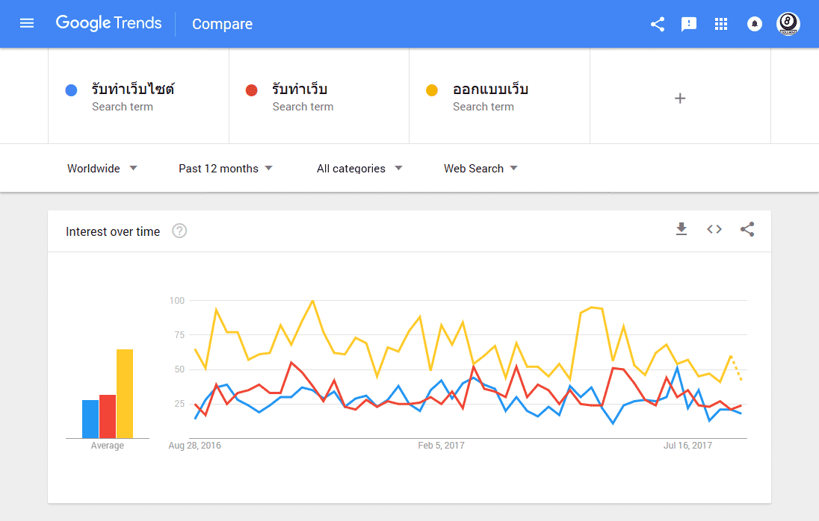The height and width of the screenshot is (521, 819).
Task: Check notifications via the bell icon
Action: (754, 23)
